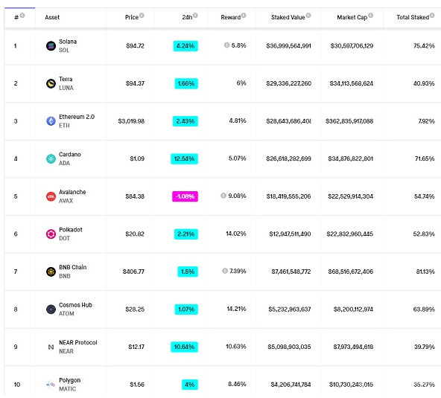Click Polygon market cap $10,730,243,015
The width and height of the screenshot is (441, 398).
351,385
